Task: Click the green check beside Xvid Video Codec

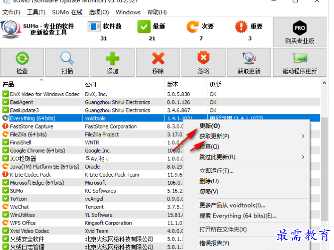Action: (5, 231)
